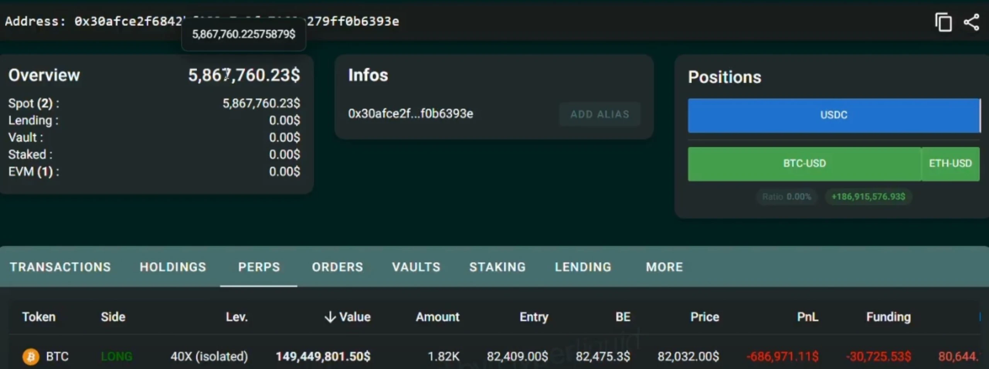Open the Lending tab

(583, 267)
